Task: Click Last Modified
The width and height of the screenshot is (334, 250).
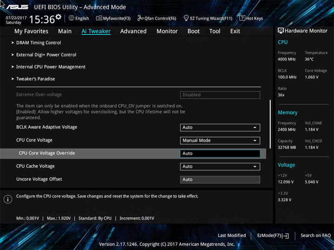Action: pos(232,236)
